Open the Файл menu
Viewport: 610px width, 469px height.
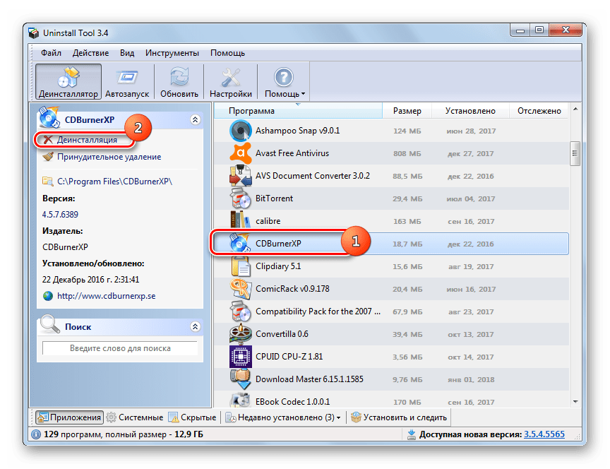(51, 53)
